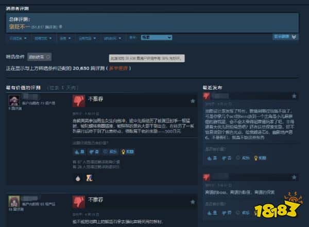Click the 20,630 篇评测 matching count text
Viewport: 309px width, 227px height.
[89, 68]
